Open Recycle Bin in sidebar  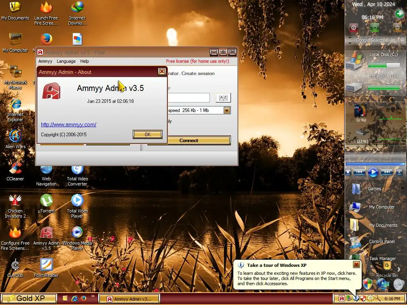387,269
